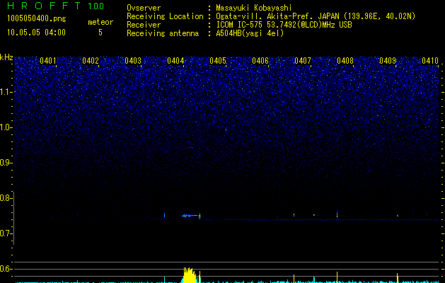Screen dimensions: 445x283
Task: Click the 0401 time marker
Action: pos(48,61)
